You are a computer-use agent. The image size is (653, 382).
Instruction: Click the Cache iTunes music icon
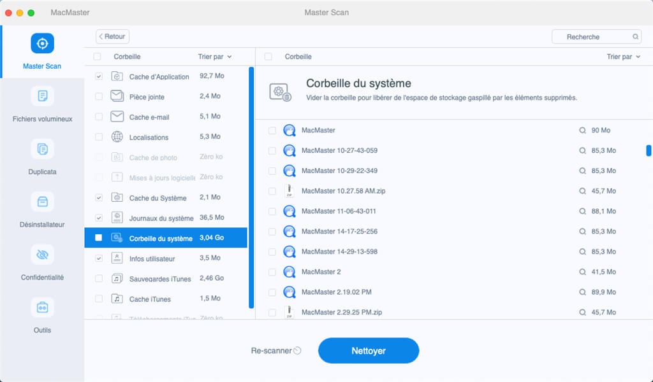(x=117, y=299)
